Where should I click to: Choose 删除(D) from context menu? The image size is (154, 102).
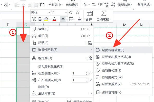[x=62, y=87]
